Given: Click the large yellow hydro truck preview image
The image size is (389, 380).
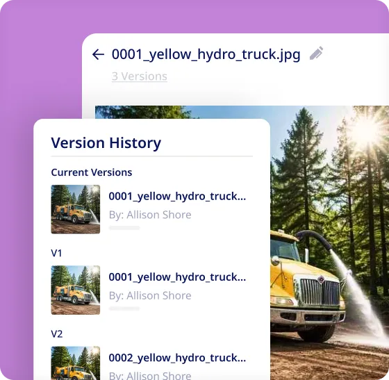Looking at the screenshot, I should pos(329,243).
